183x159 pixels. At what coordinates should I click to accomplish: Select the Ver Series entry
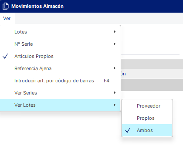click(60, 93)
